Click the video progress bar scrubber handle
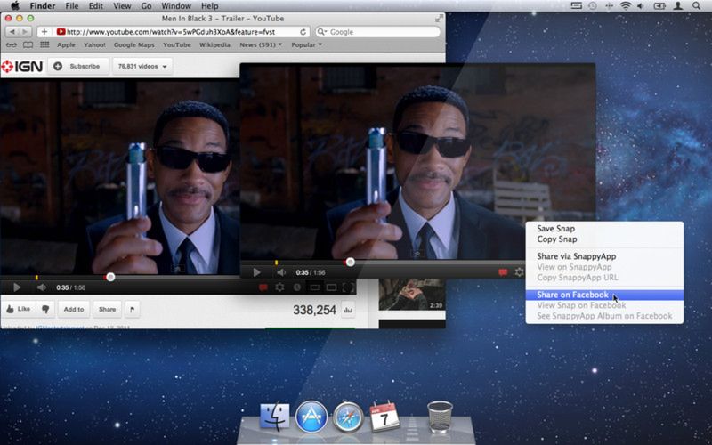The image size is (712, 445). pyautogui.click(x=110, y=277)
